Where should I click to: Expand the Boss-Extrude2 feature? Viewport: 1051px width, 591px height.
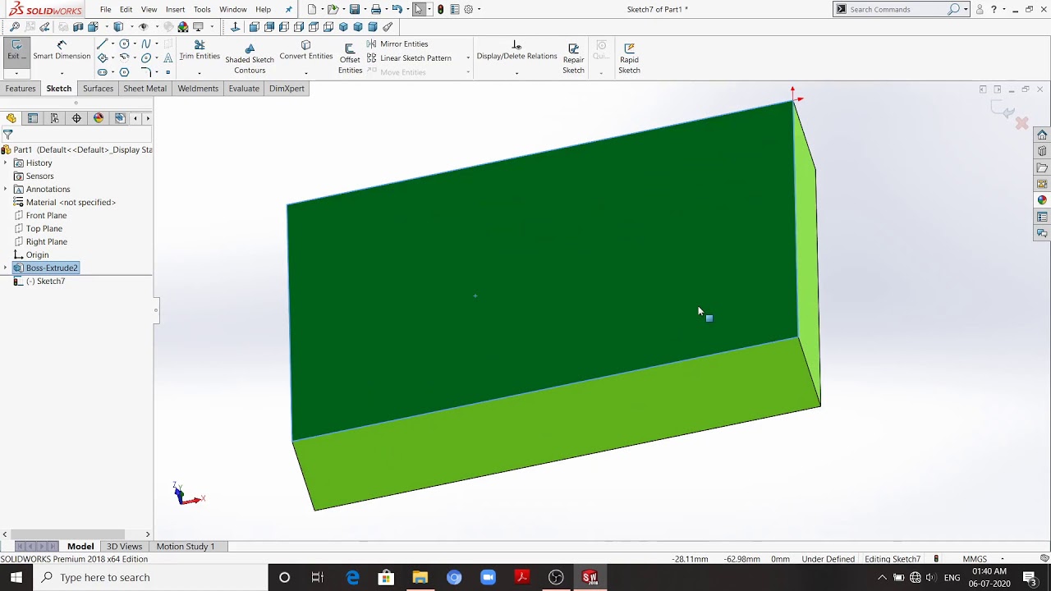coord(5,268)
